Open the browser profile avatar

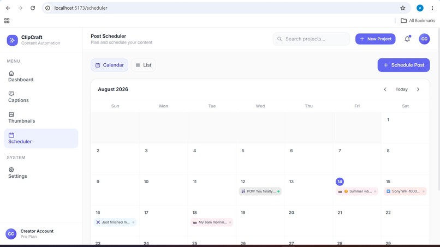pos(420,8)
